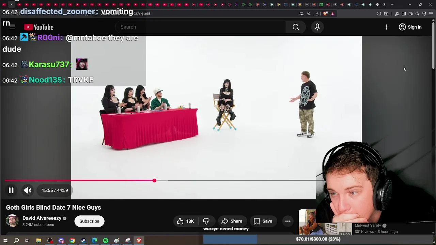This screenshot has width=436, height=245.
Task: Click the Midwest Safety channel name
Action: click(x=368, y=225)
